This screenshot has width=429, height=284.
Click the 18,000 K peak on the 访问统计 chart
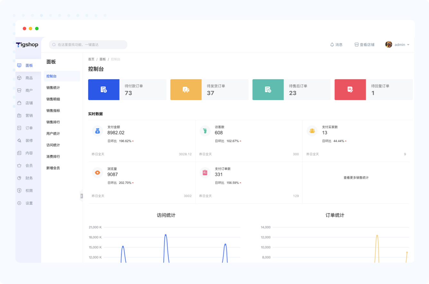coord(166,235)
